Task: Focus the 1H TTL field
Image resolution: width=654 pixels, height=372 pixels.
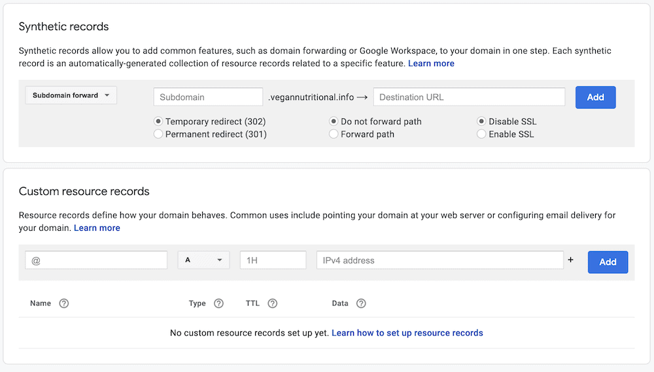Action: pos(273,260)
